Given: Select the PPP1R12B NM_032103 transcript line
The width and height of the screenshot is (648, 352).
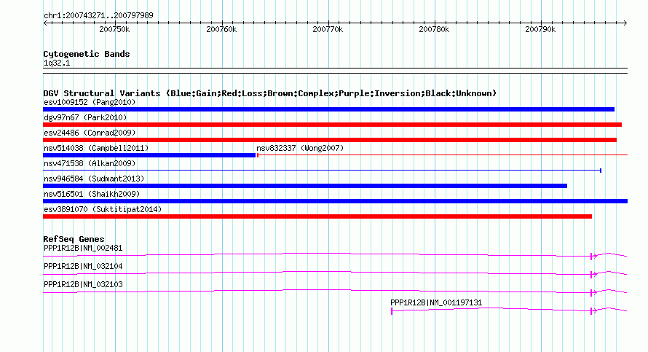Looking at the screenshot, I should point(335,292).
